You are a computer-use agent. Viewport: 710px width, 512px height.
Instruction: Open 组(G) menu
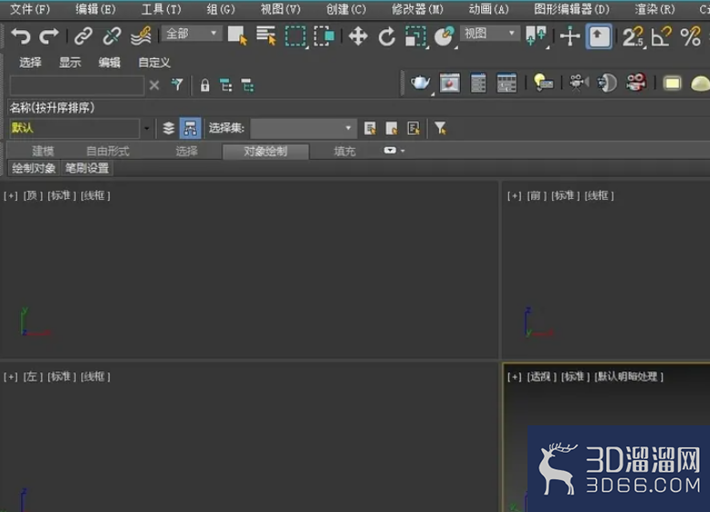[x=221, y=9]
